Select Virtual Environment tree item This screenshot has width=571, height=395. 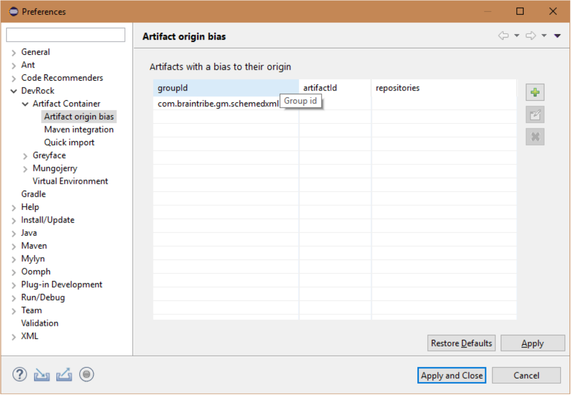70,181
